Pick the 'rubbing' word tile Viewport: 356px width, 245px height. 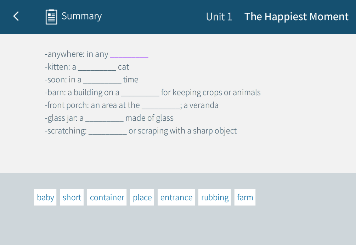[x=215, y=197]
